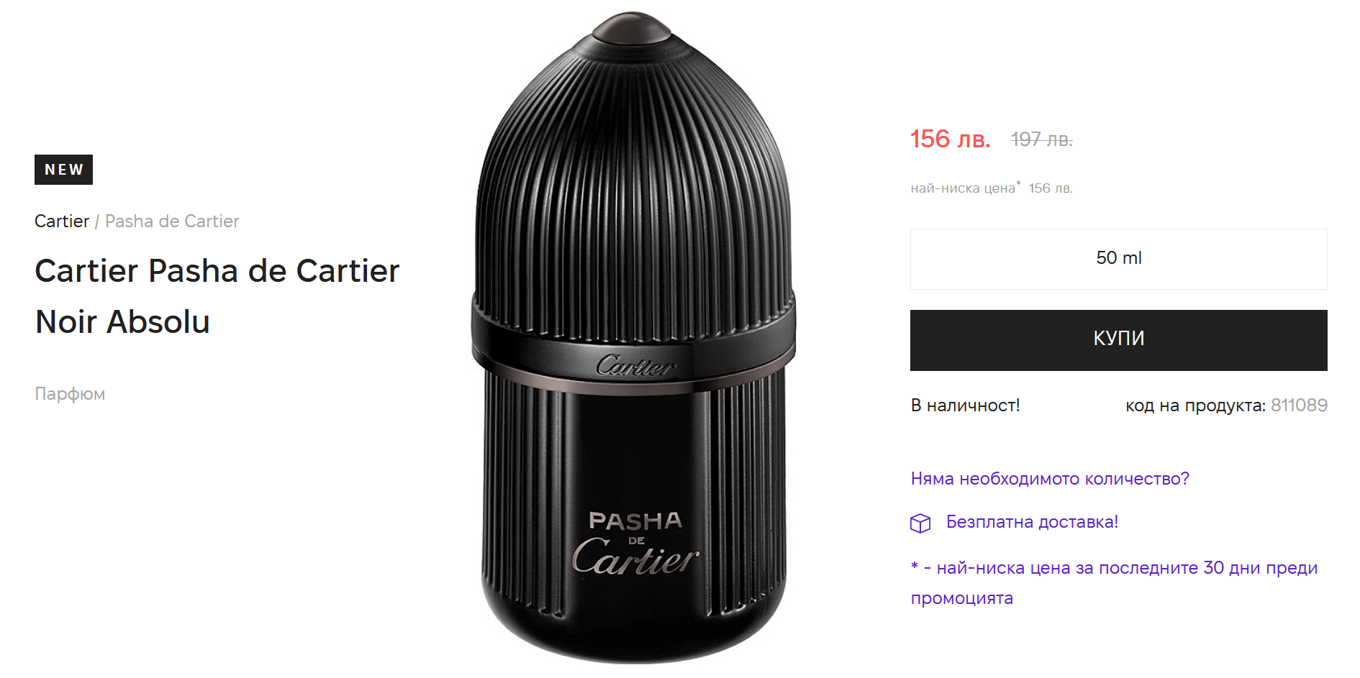Click the 'В наличност!' availability text
Image resolution: width=1360 pixels, height=678 pixels.
click(965, 406)
